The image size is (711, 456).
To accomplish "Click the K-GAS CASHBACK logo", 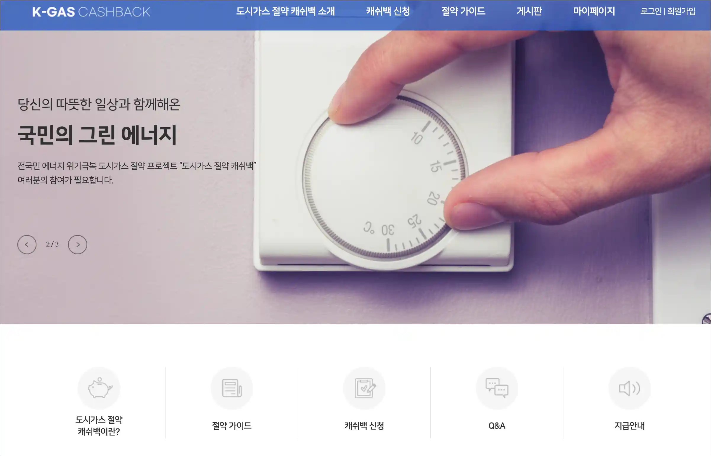I will 91,12.
